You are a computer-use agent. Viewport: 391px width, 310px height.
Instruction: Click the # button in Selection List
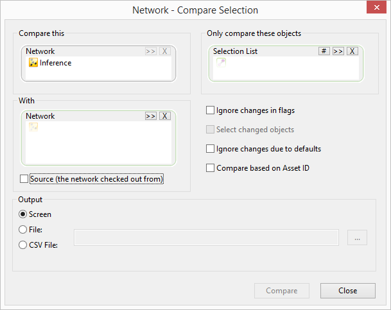tap(324, 51)
